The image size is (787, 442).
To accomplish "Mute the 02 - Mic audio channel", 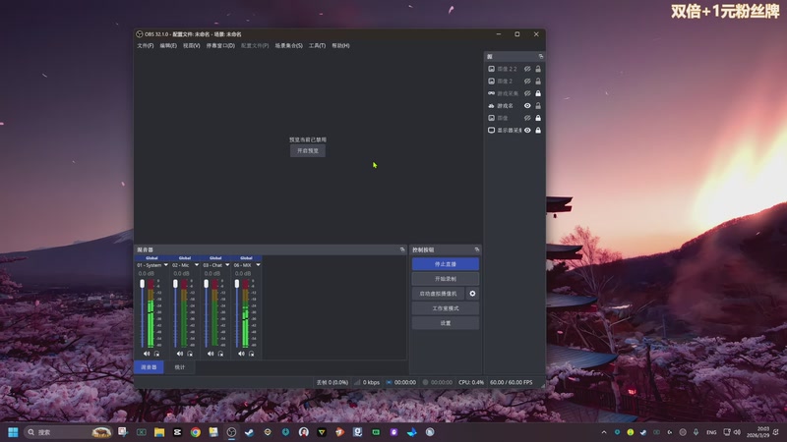I will point(180,354).
